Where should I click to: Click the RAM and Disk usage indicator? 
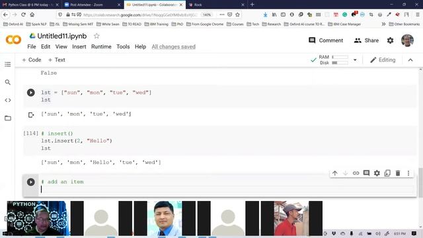(333, 60)
